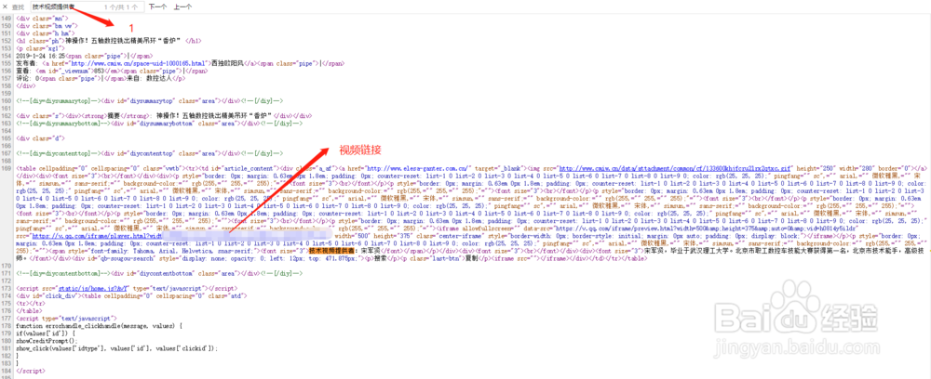Click the source text 来自: 数控达人
This screenshot has height=379, width=931.
pos(149,78)
